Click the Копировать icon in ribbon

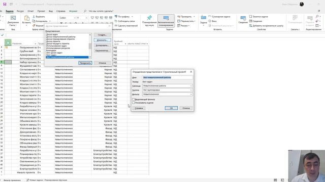click(34, 21)
